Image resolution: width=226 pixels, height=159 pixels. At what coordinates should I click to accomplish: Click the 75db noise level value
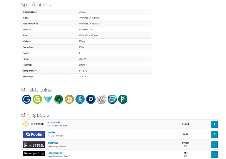tap(81, 47)
